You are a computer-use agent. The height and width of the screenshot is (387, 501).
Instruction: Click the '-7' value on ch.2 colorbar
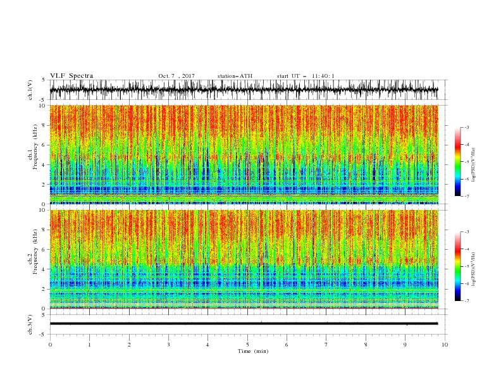point(466,300)
